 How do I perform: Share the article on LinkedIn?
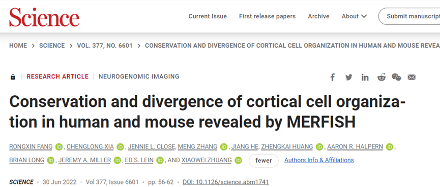[365, 77]
